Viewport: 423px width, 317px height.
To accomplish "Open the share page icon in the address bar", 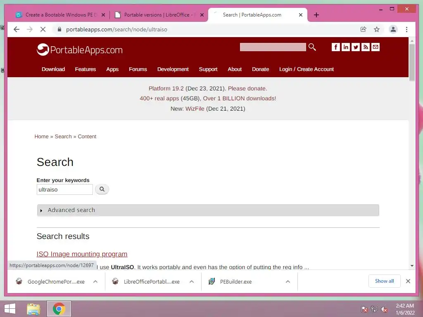I will (364, 29).
